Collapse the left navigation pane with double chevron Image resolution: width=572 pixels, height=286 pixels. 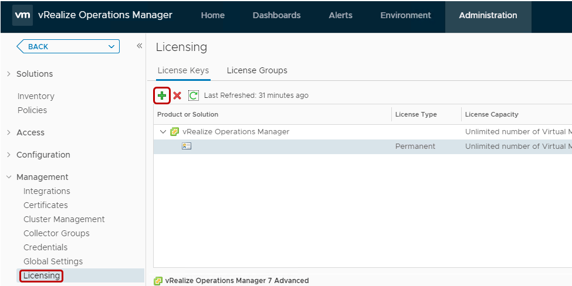pyautogui.click(x=140, y=46)
